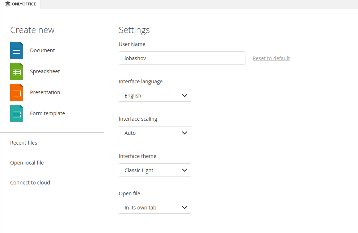Viewport: 358px width, 233px height.
Task: Focus the User Name input field
Action: (182, 58)
